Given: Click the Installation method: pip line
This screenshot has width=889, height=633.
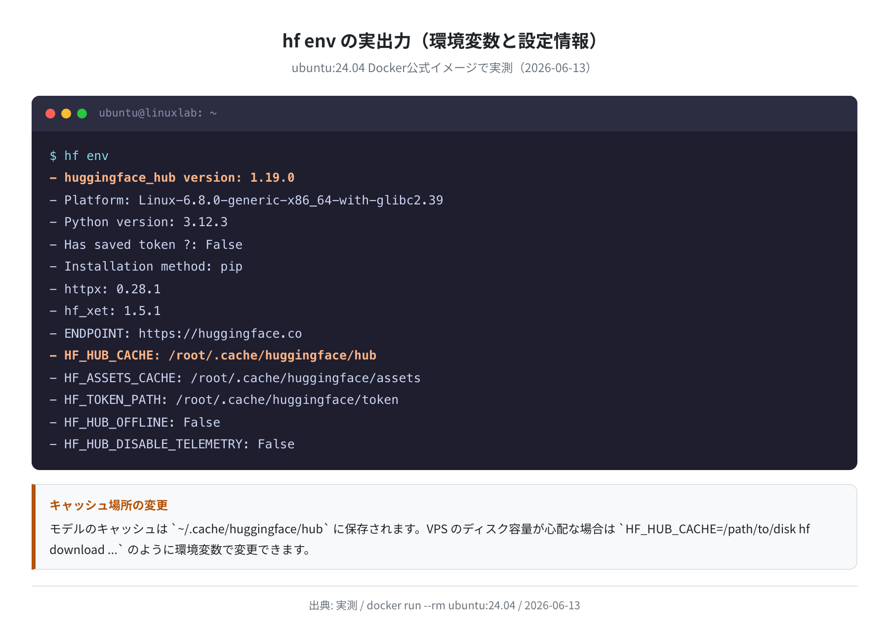Looking at the screenshot, I should (x=146, y=267).
